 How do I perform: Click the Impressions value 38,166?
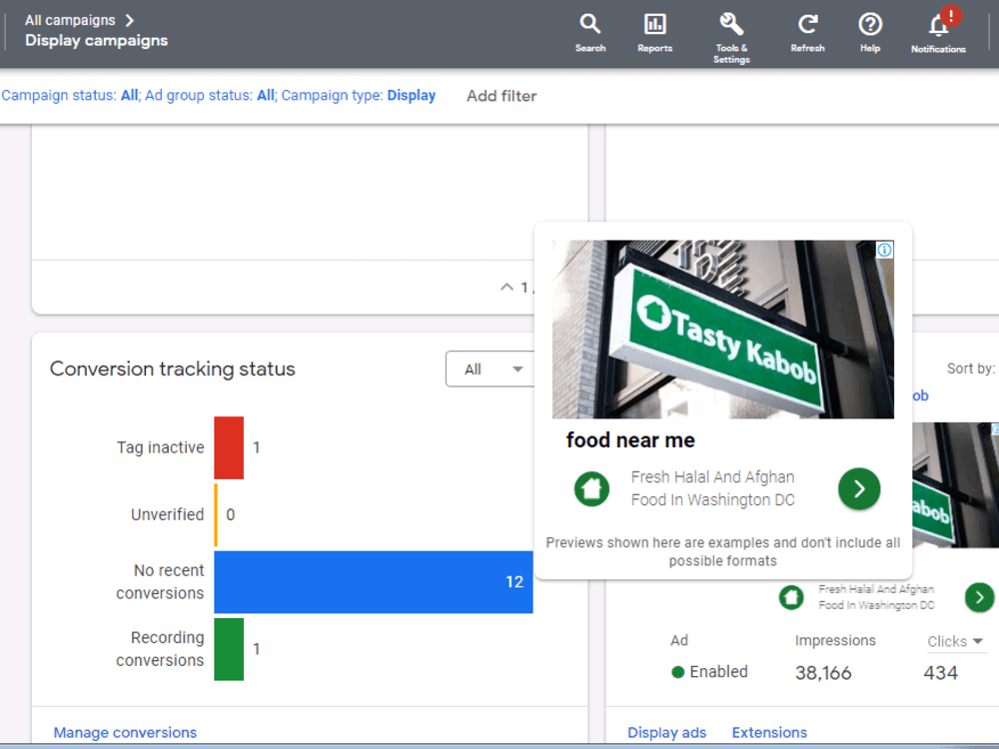pyautogui.click(x=822, y=673)
